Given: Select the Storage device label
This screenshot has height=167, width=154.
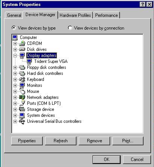Looking at the screenshot, I should 40,109.
